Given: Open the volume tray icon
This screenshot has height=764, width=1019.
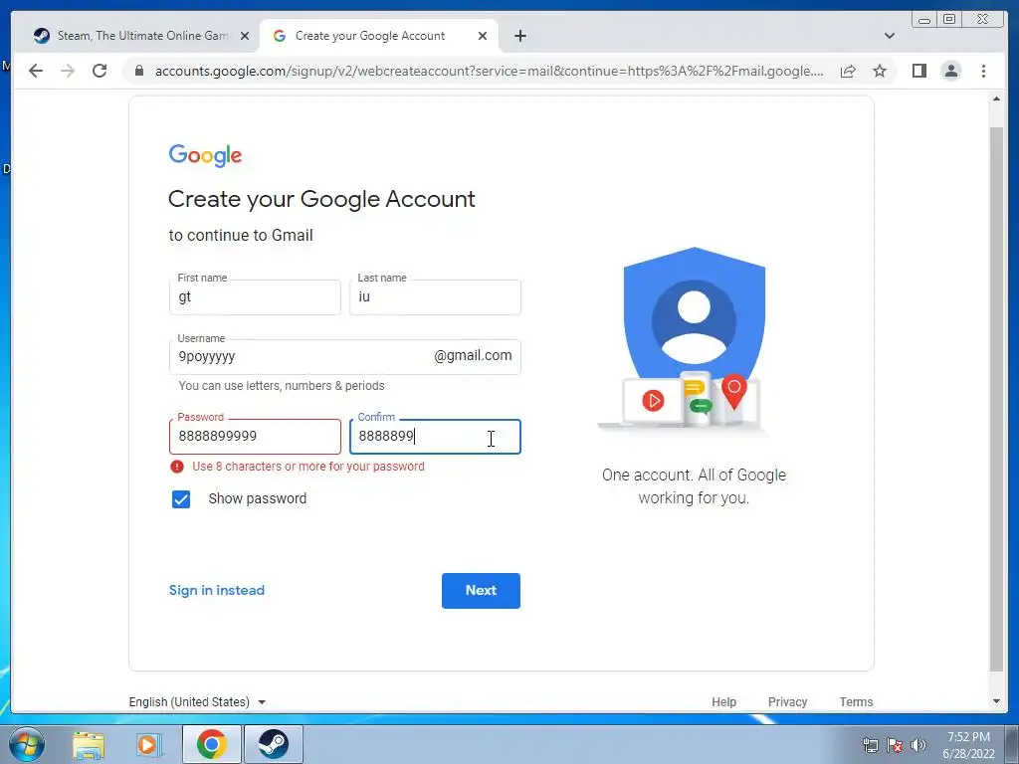Looking at the screenshot, I should click(917, 744).
